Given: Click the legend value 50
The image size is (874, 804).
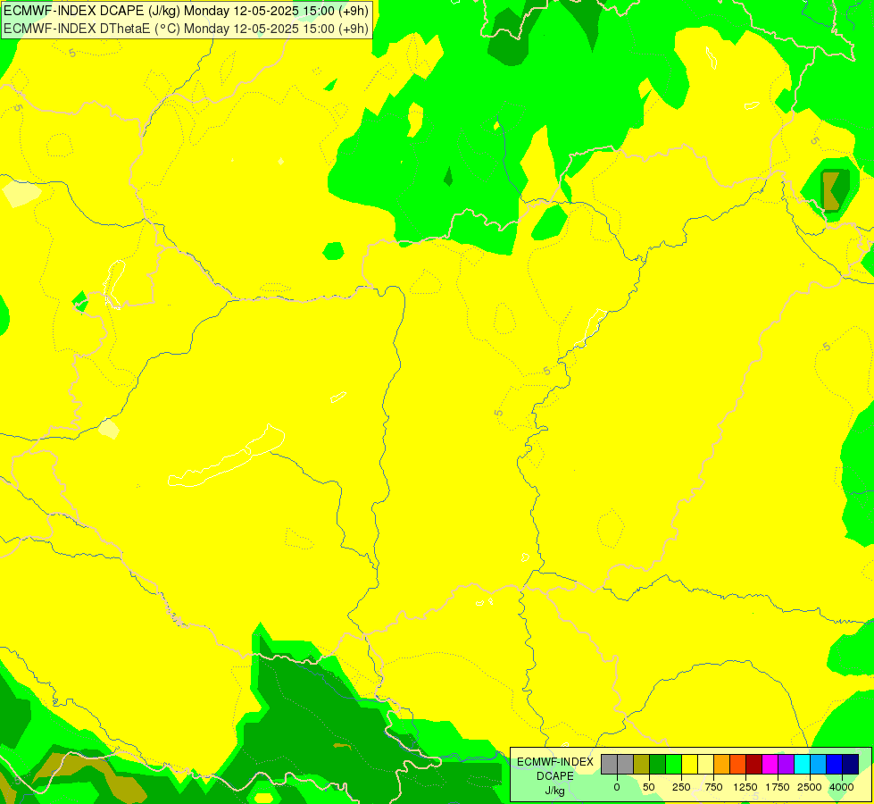Looking at the screenshot, I should [x=649, y=787].
